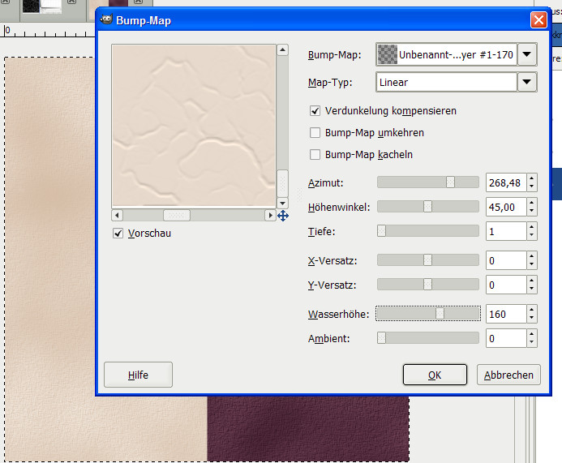This screenshot has width=562, height=463.
Task: Open the Bump-Map layer dropdown
Action: tap(527, 55)
